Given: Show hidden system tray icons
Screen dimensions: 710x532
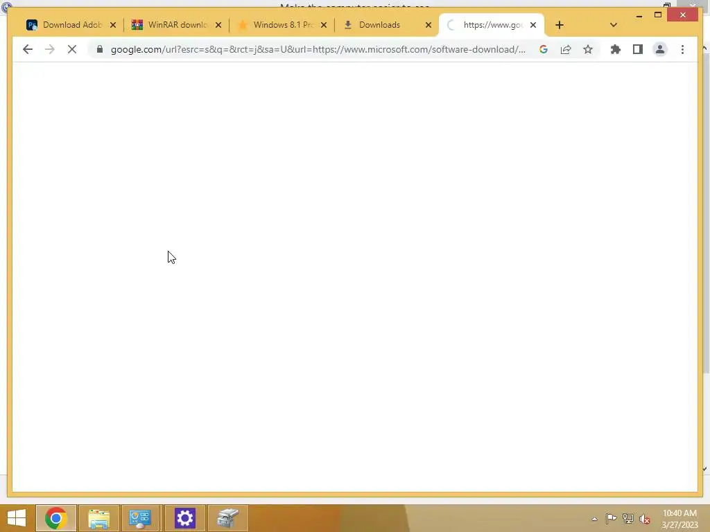Looking at the screenshot, I should 594,519.
